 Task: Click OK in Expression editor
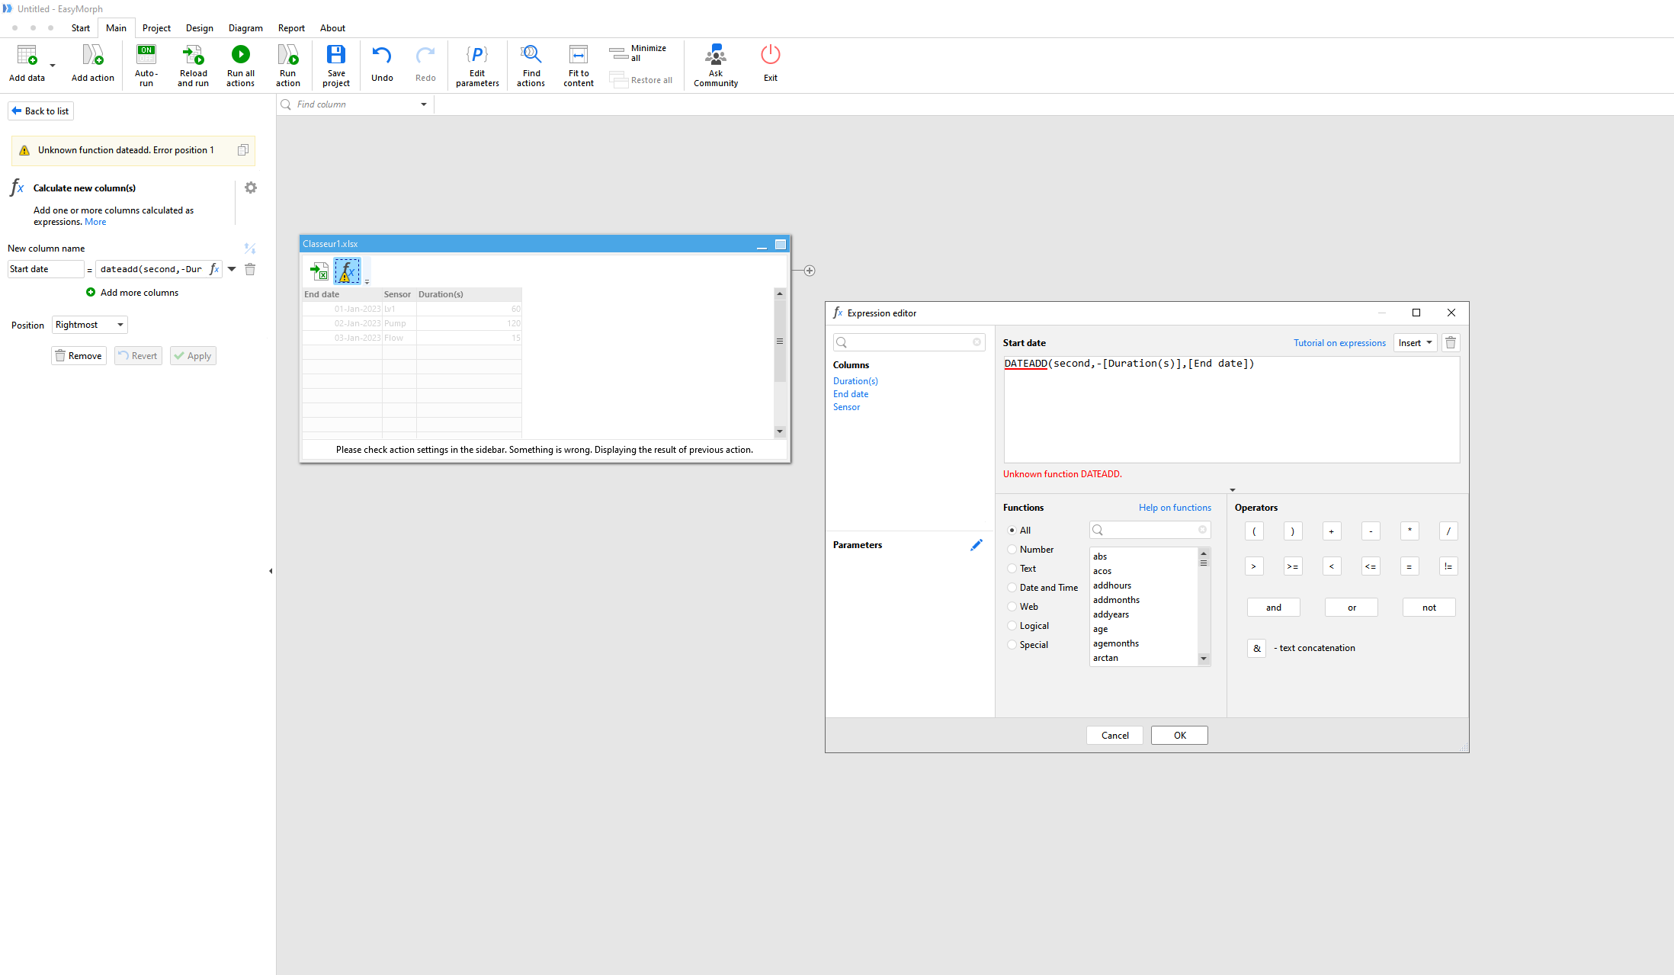click(x=1179, y=736)
